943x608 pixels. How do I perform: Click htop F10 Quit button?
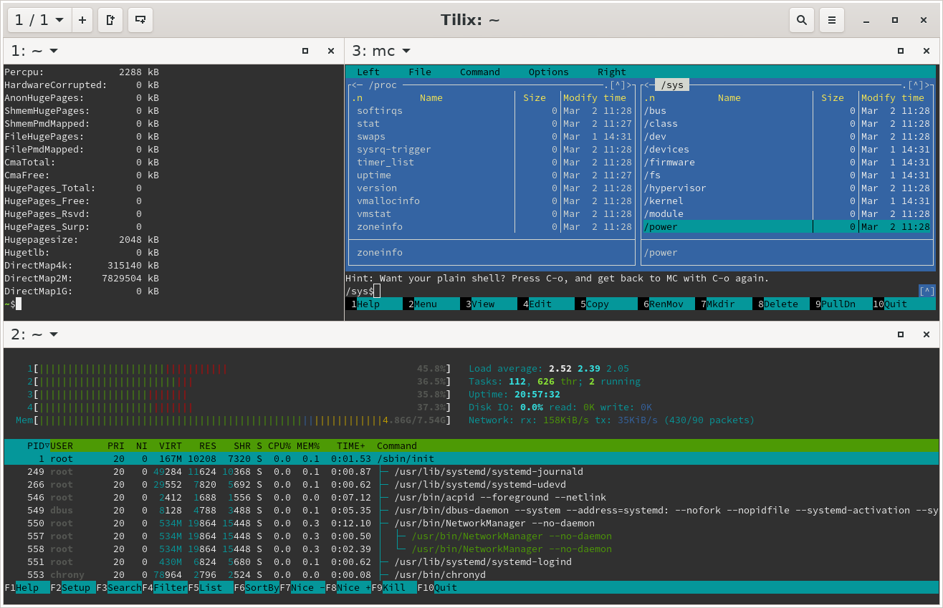tap(437, 588)
